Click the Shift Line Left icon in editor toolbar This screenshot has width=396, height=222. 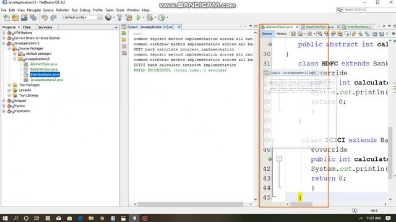point(374,34)
